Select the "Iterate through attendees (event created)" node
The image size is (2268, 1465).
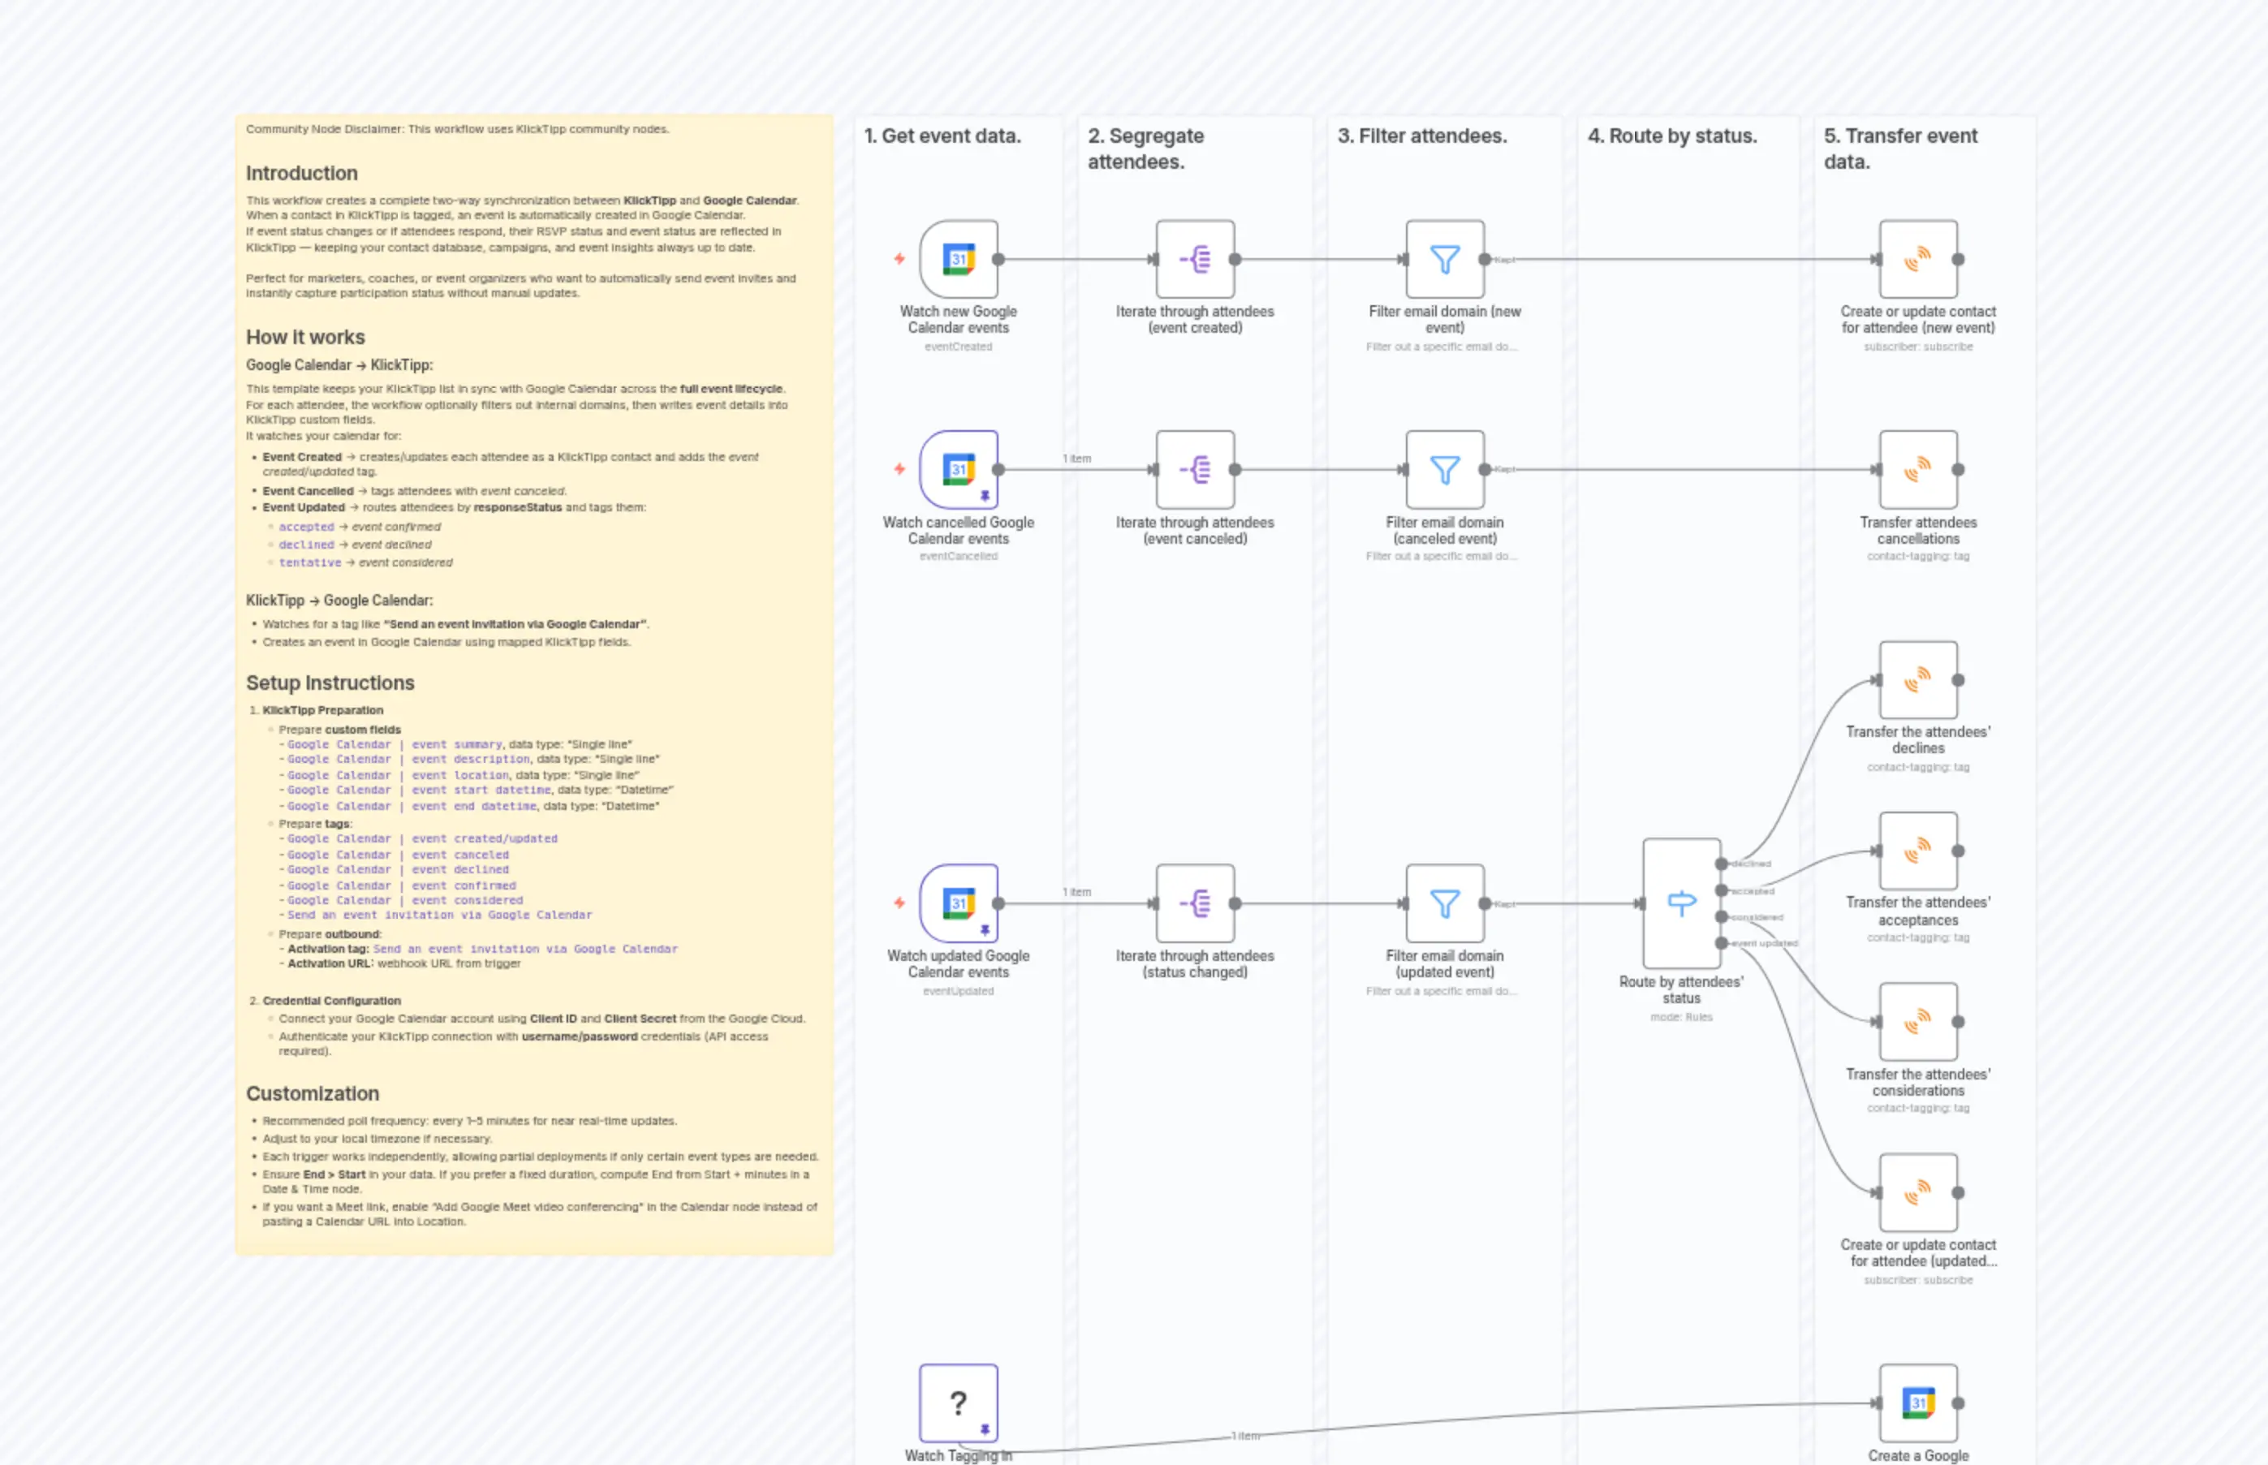1196,258
